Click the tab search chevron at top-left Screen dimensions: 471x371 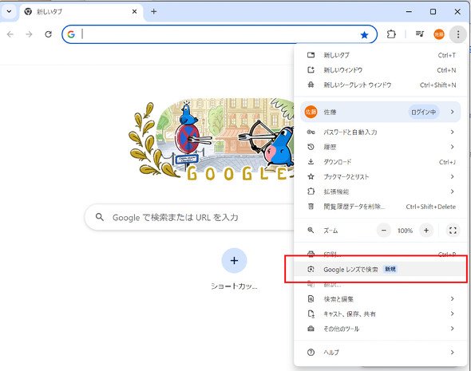click(9, 12)
